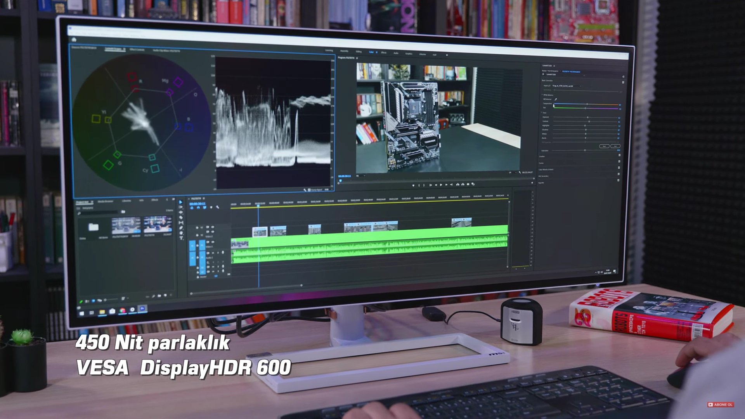This screenshot has height=419, width=745.
Task: Select the Razor tool in toolbar
Action: tap(181, 217)
